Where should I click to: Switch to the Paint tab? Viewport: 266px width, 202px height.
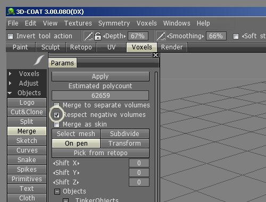[x=20, y=47]
